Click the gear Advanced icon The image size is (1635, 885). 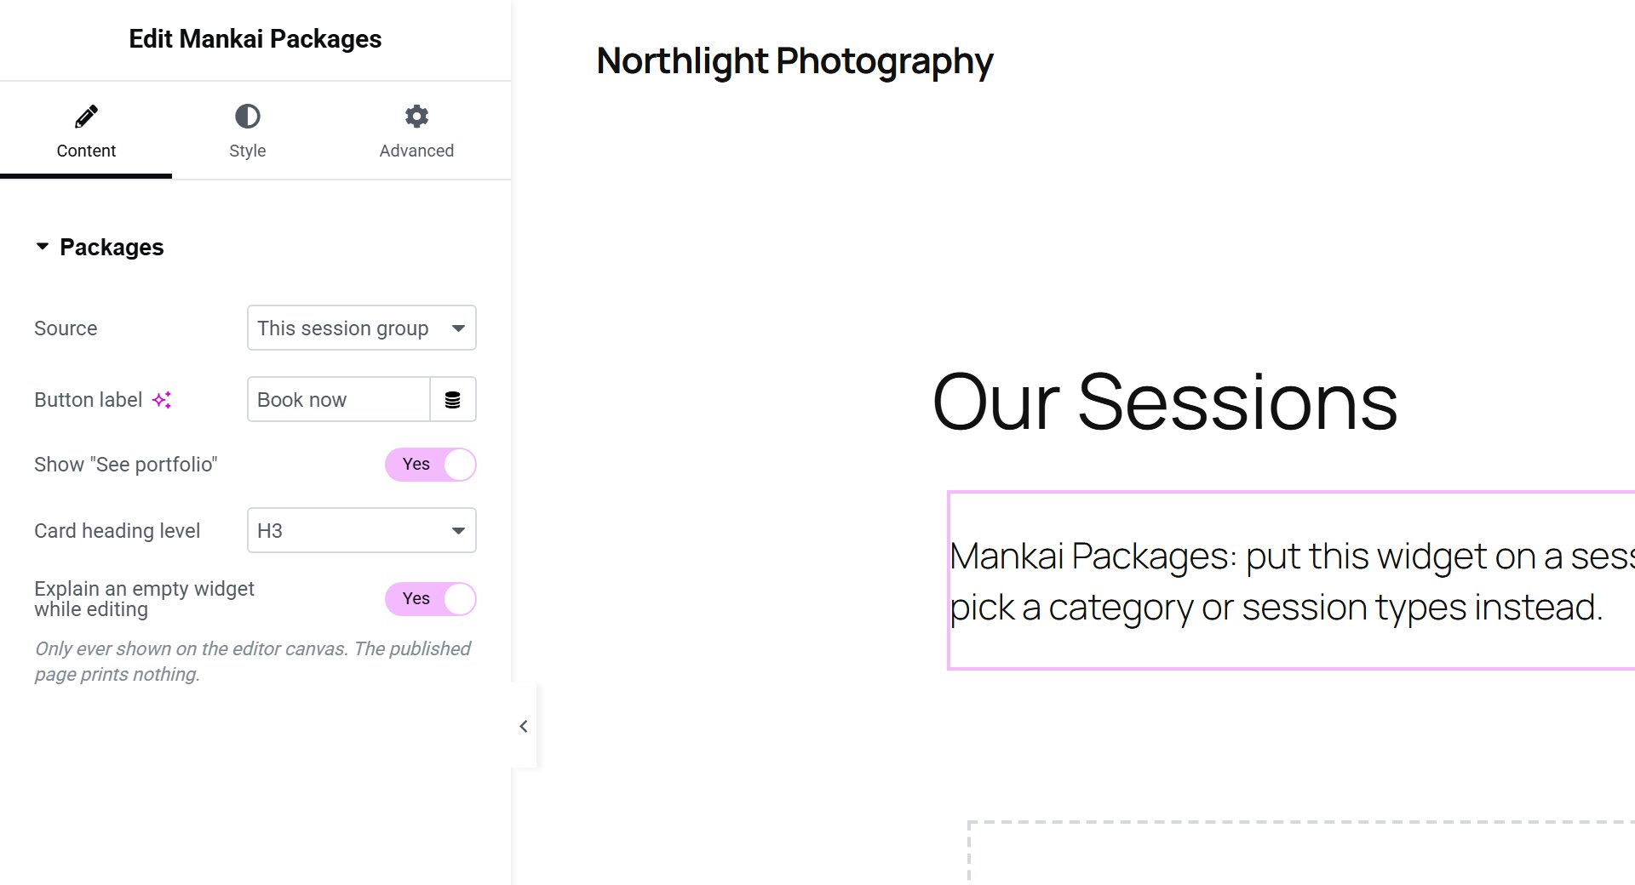[416, 116]
